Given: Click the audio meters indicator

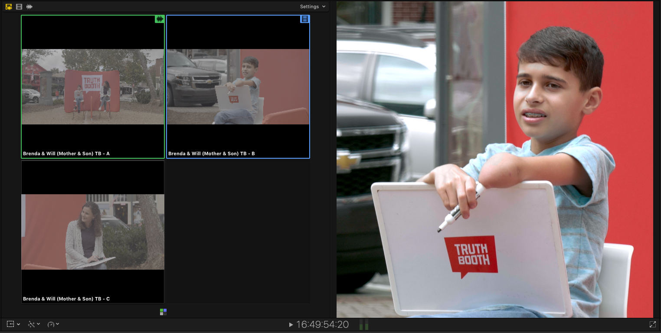Looking at the screenshot, I should pos(363,325).
